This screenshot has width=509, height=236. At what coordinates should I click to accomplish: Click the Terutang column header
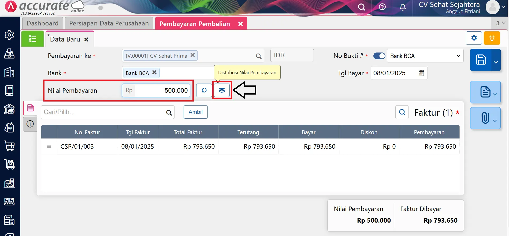pyautogui.click(x=248, y=132)
